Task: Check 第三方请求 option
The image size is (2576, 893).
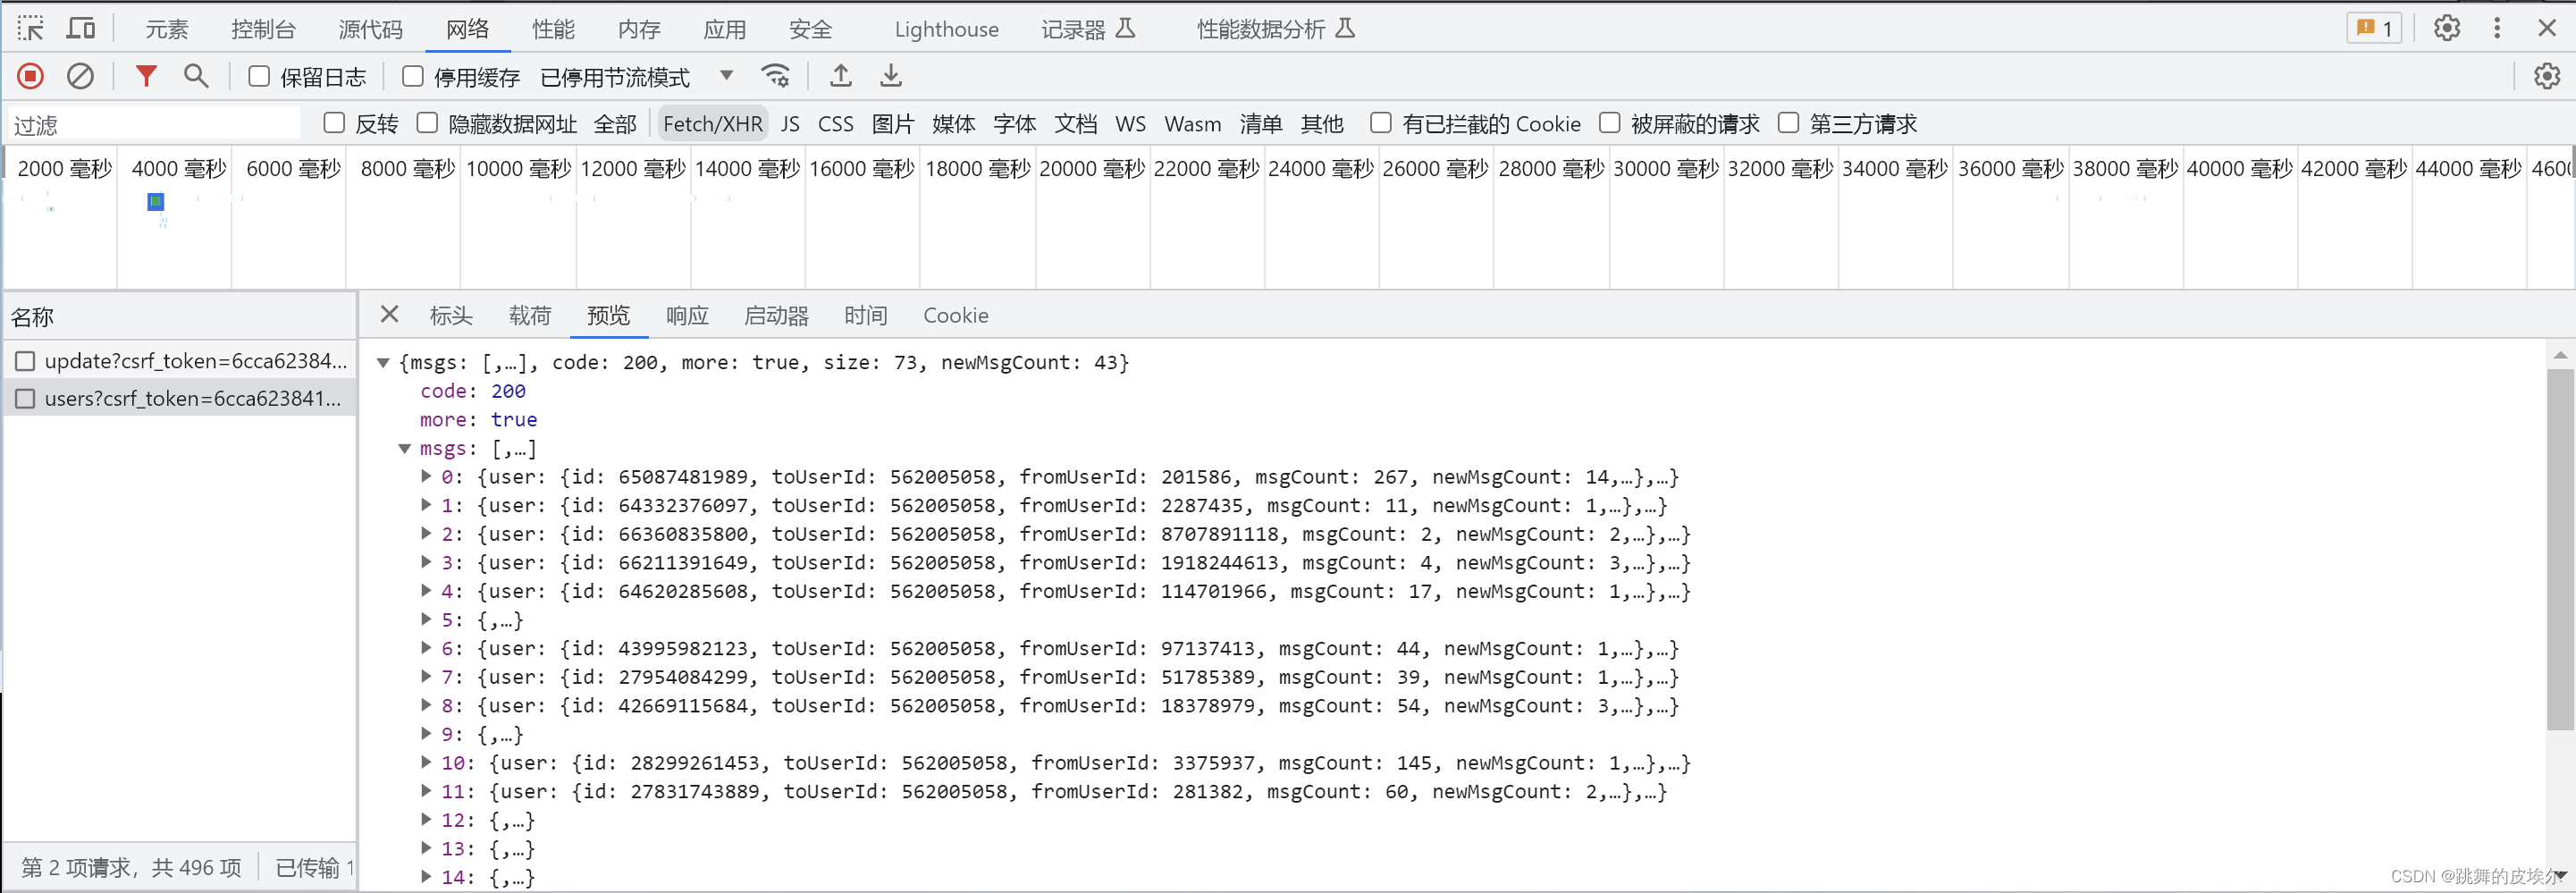Action: (x=1788, y=123)
